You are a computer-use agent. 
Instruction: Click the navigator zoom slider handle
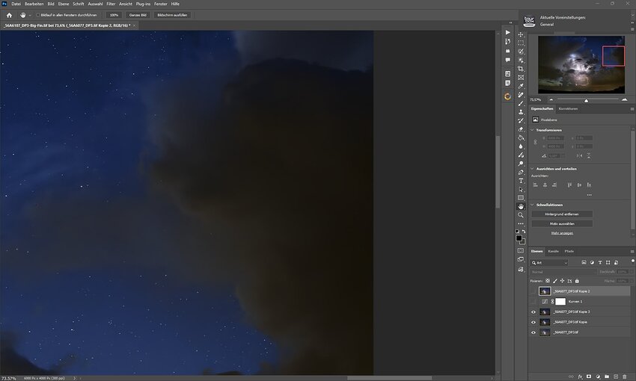[586, 99]
